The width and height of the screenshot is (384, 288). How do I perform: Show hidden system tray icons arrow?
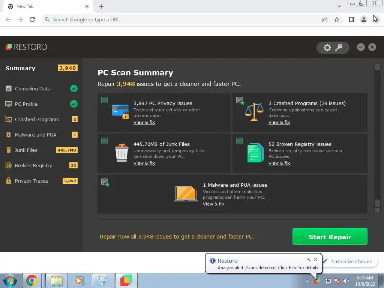307,281
